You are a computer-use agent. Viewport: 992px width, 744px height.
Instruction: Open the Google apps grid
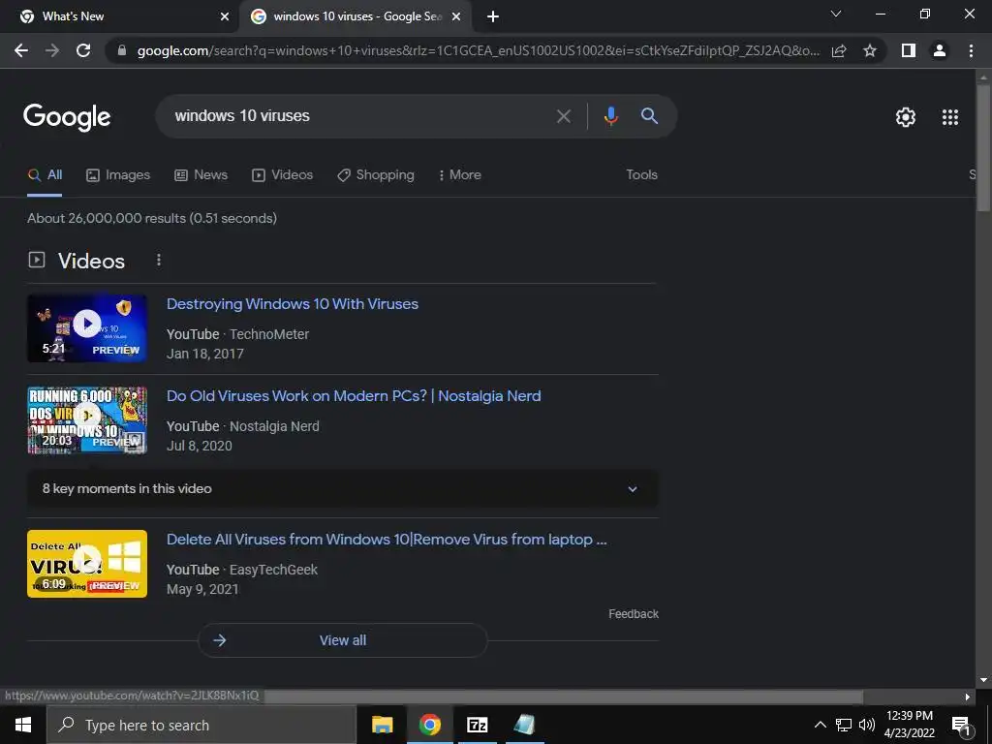click(x=950, y=117)
